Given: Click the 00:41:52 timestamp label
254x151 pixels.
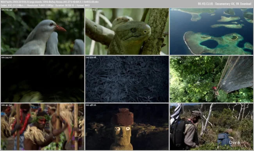Looking at the screenshot, I should 7,105.
